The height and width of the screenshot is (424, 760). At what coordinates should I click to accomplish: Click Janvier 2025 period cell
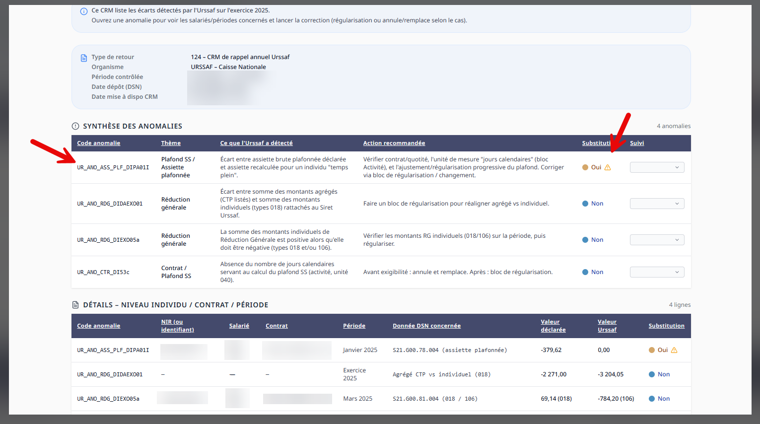(x=360, y=350)
